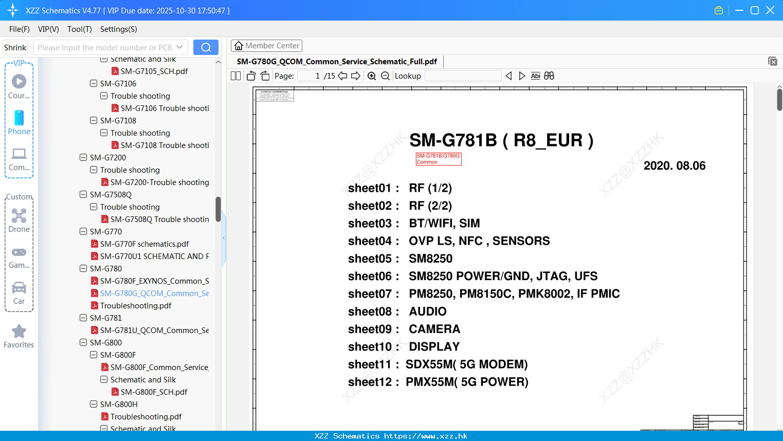Collapse the left panel splitter handle
This screenshot has width=783, height=441.
pyautogui.click(x=224, y=237)
